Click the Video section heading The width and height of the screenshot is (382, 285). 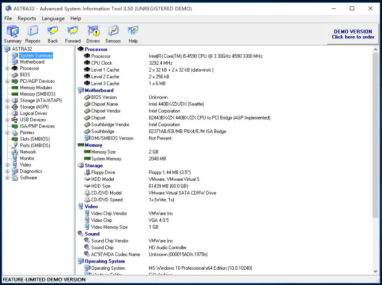coord(91,206)
